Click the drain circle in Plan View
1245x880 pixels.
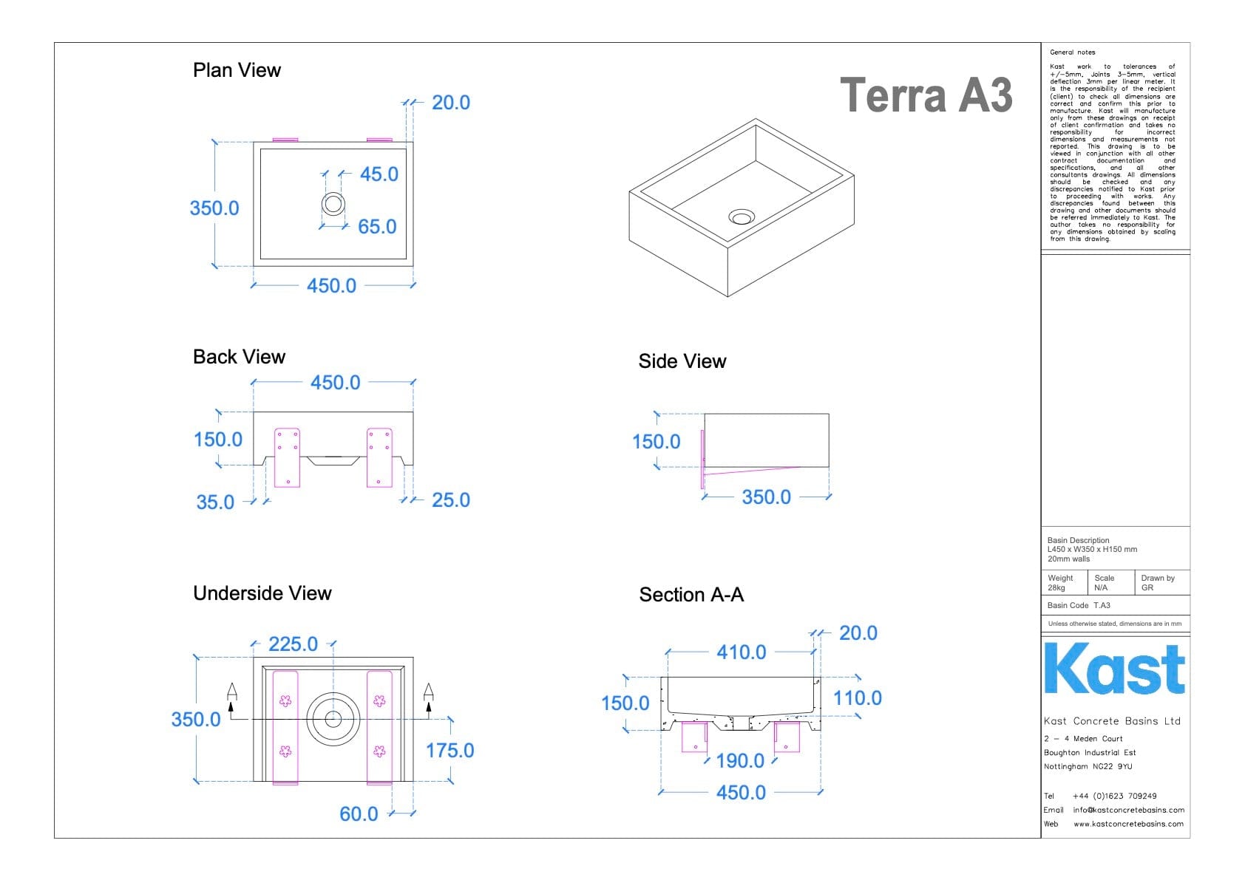point(333,203)
